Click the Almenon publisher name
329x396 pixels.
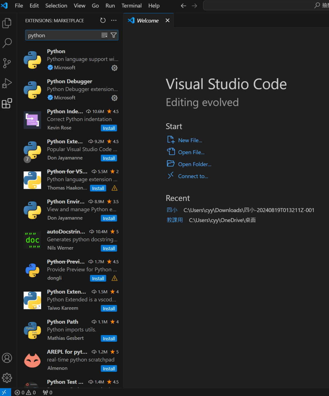coord(57,368)
